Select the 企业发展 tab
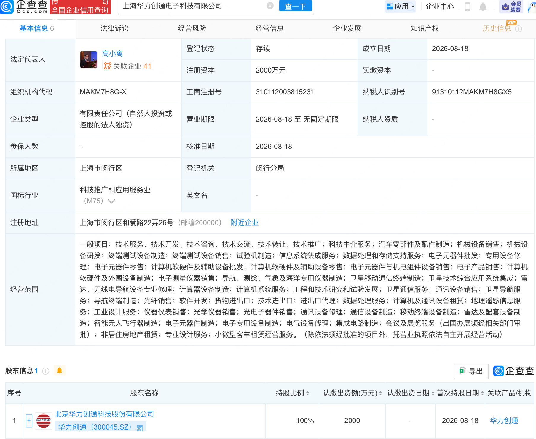Screen dimensions: 536x439 coord(347,28)
